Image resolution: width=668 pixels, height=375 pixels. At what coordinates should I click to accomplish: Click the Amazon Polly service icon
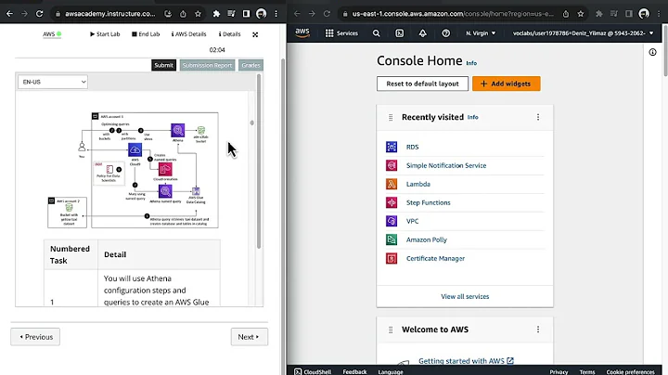[392, 239]
